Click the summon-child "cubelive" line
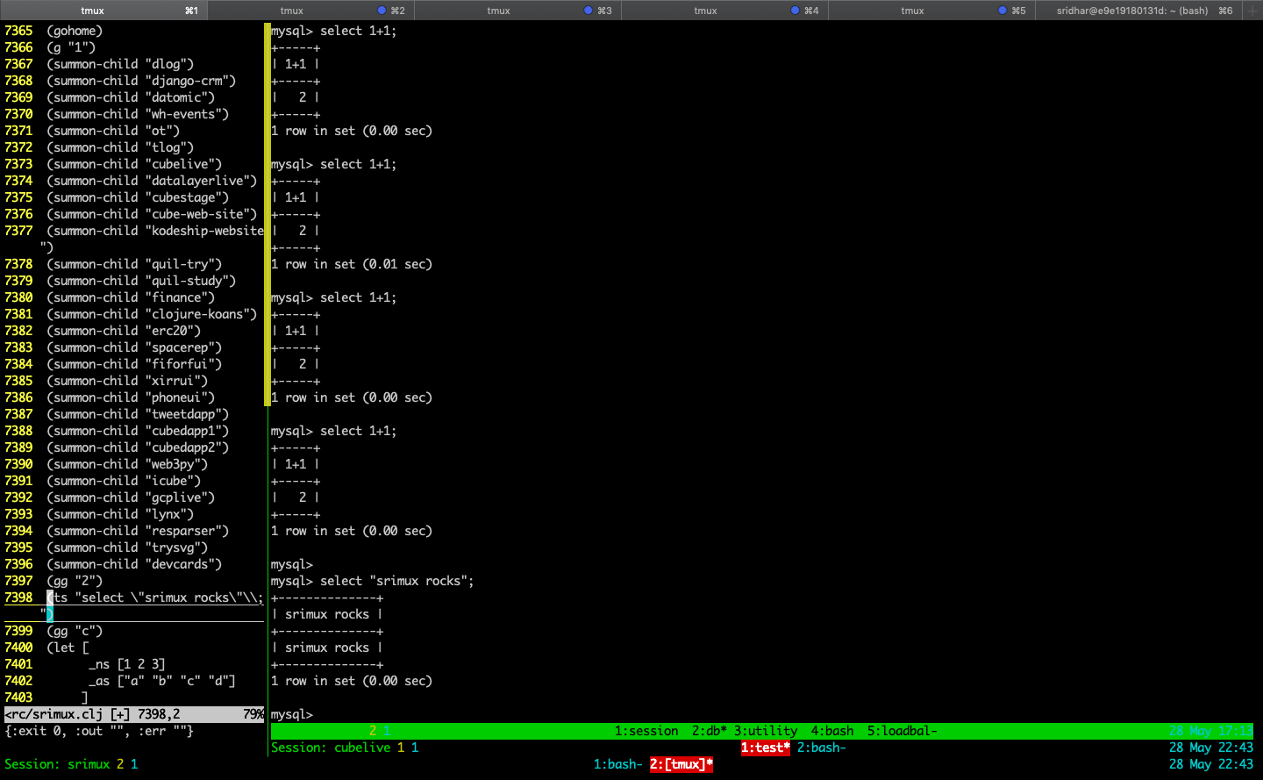Image resolution: width=1263 pixels, height=780 pixels. [x=133, y=164]
